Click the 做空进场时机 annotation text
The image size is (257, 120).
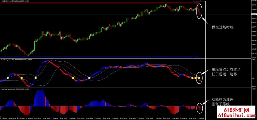222,27
